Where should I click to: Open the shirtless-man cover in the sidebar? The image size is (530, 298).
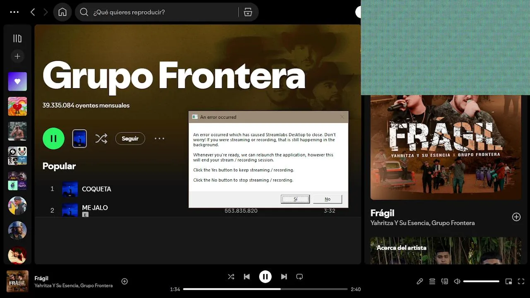[17, 131]
